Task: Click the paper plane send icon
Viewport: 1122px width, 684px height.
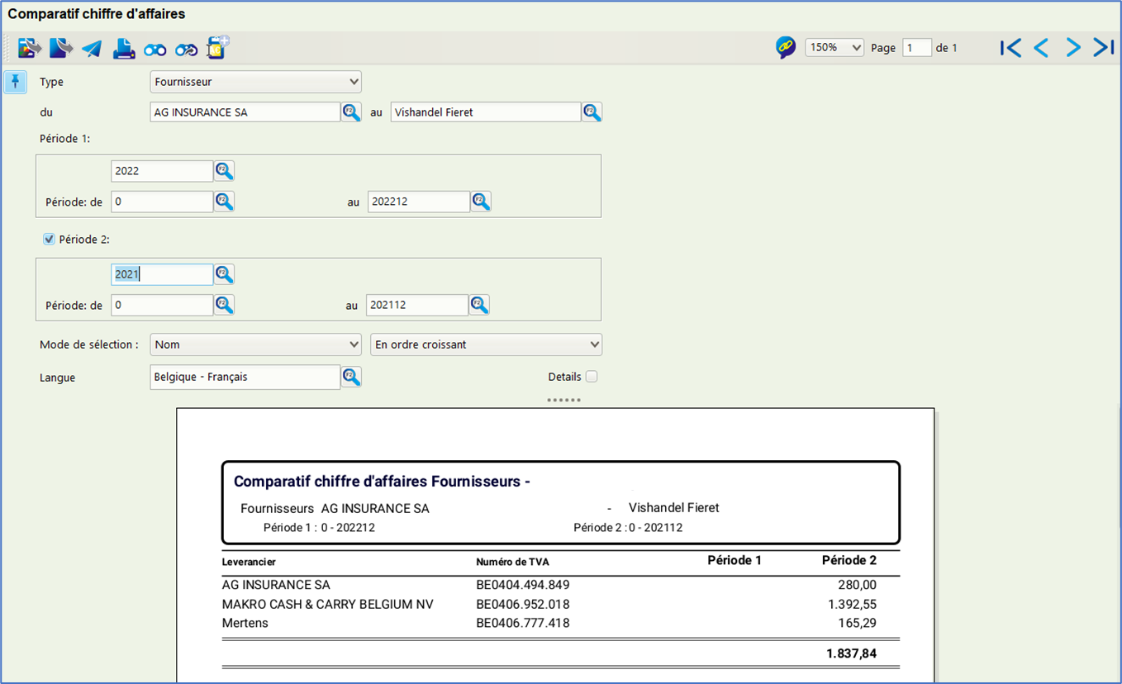Action: click(x=92, y=49)
